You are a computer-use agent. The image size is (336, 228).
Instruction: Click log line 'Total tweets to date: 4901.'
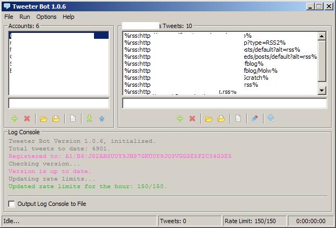pos(59,149)
